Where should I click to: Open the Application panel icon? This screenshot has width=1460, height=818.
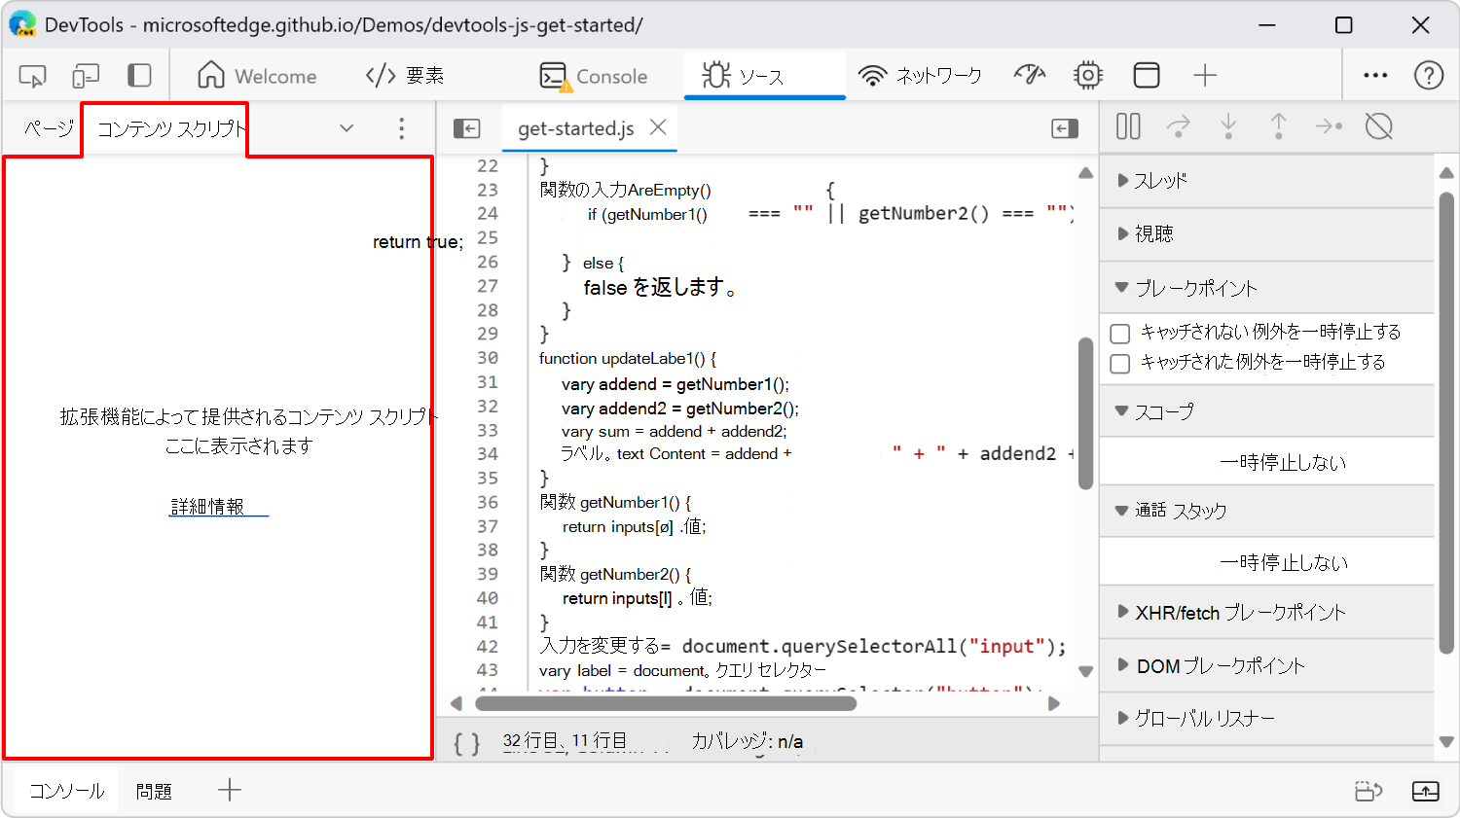click(x=1147, y=75)
